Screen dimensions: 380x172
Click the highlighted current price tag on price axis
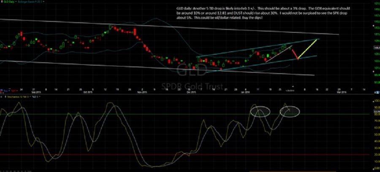(x=377, y=48)
